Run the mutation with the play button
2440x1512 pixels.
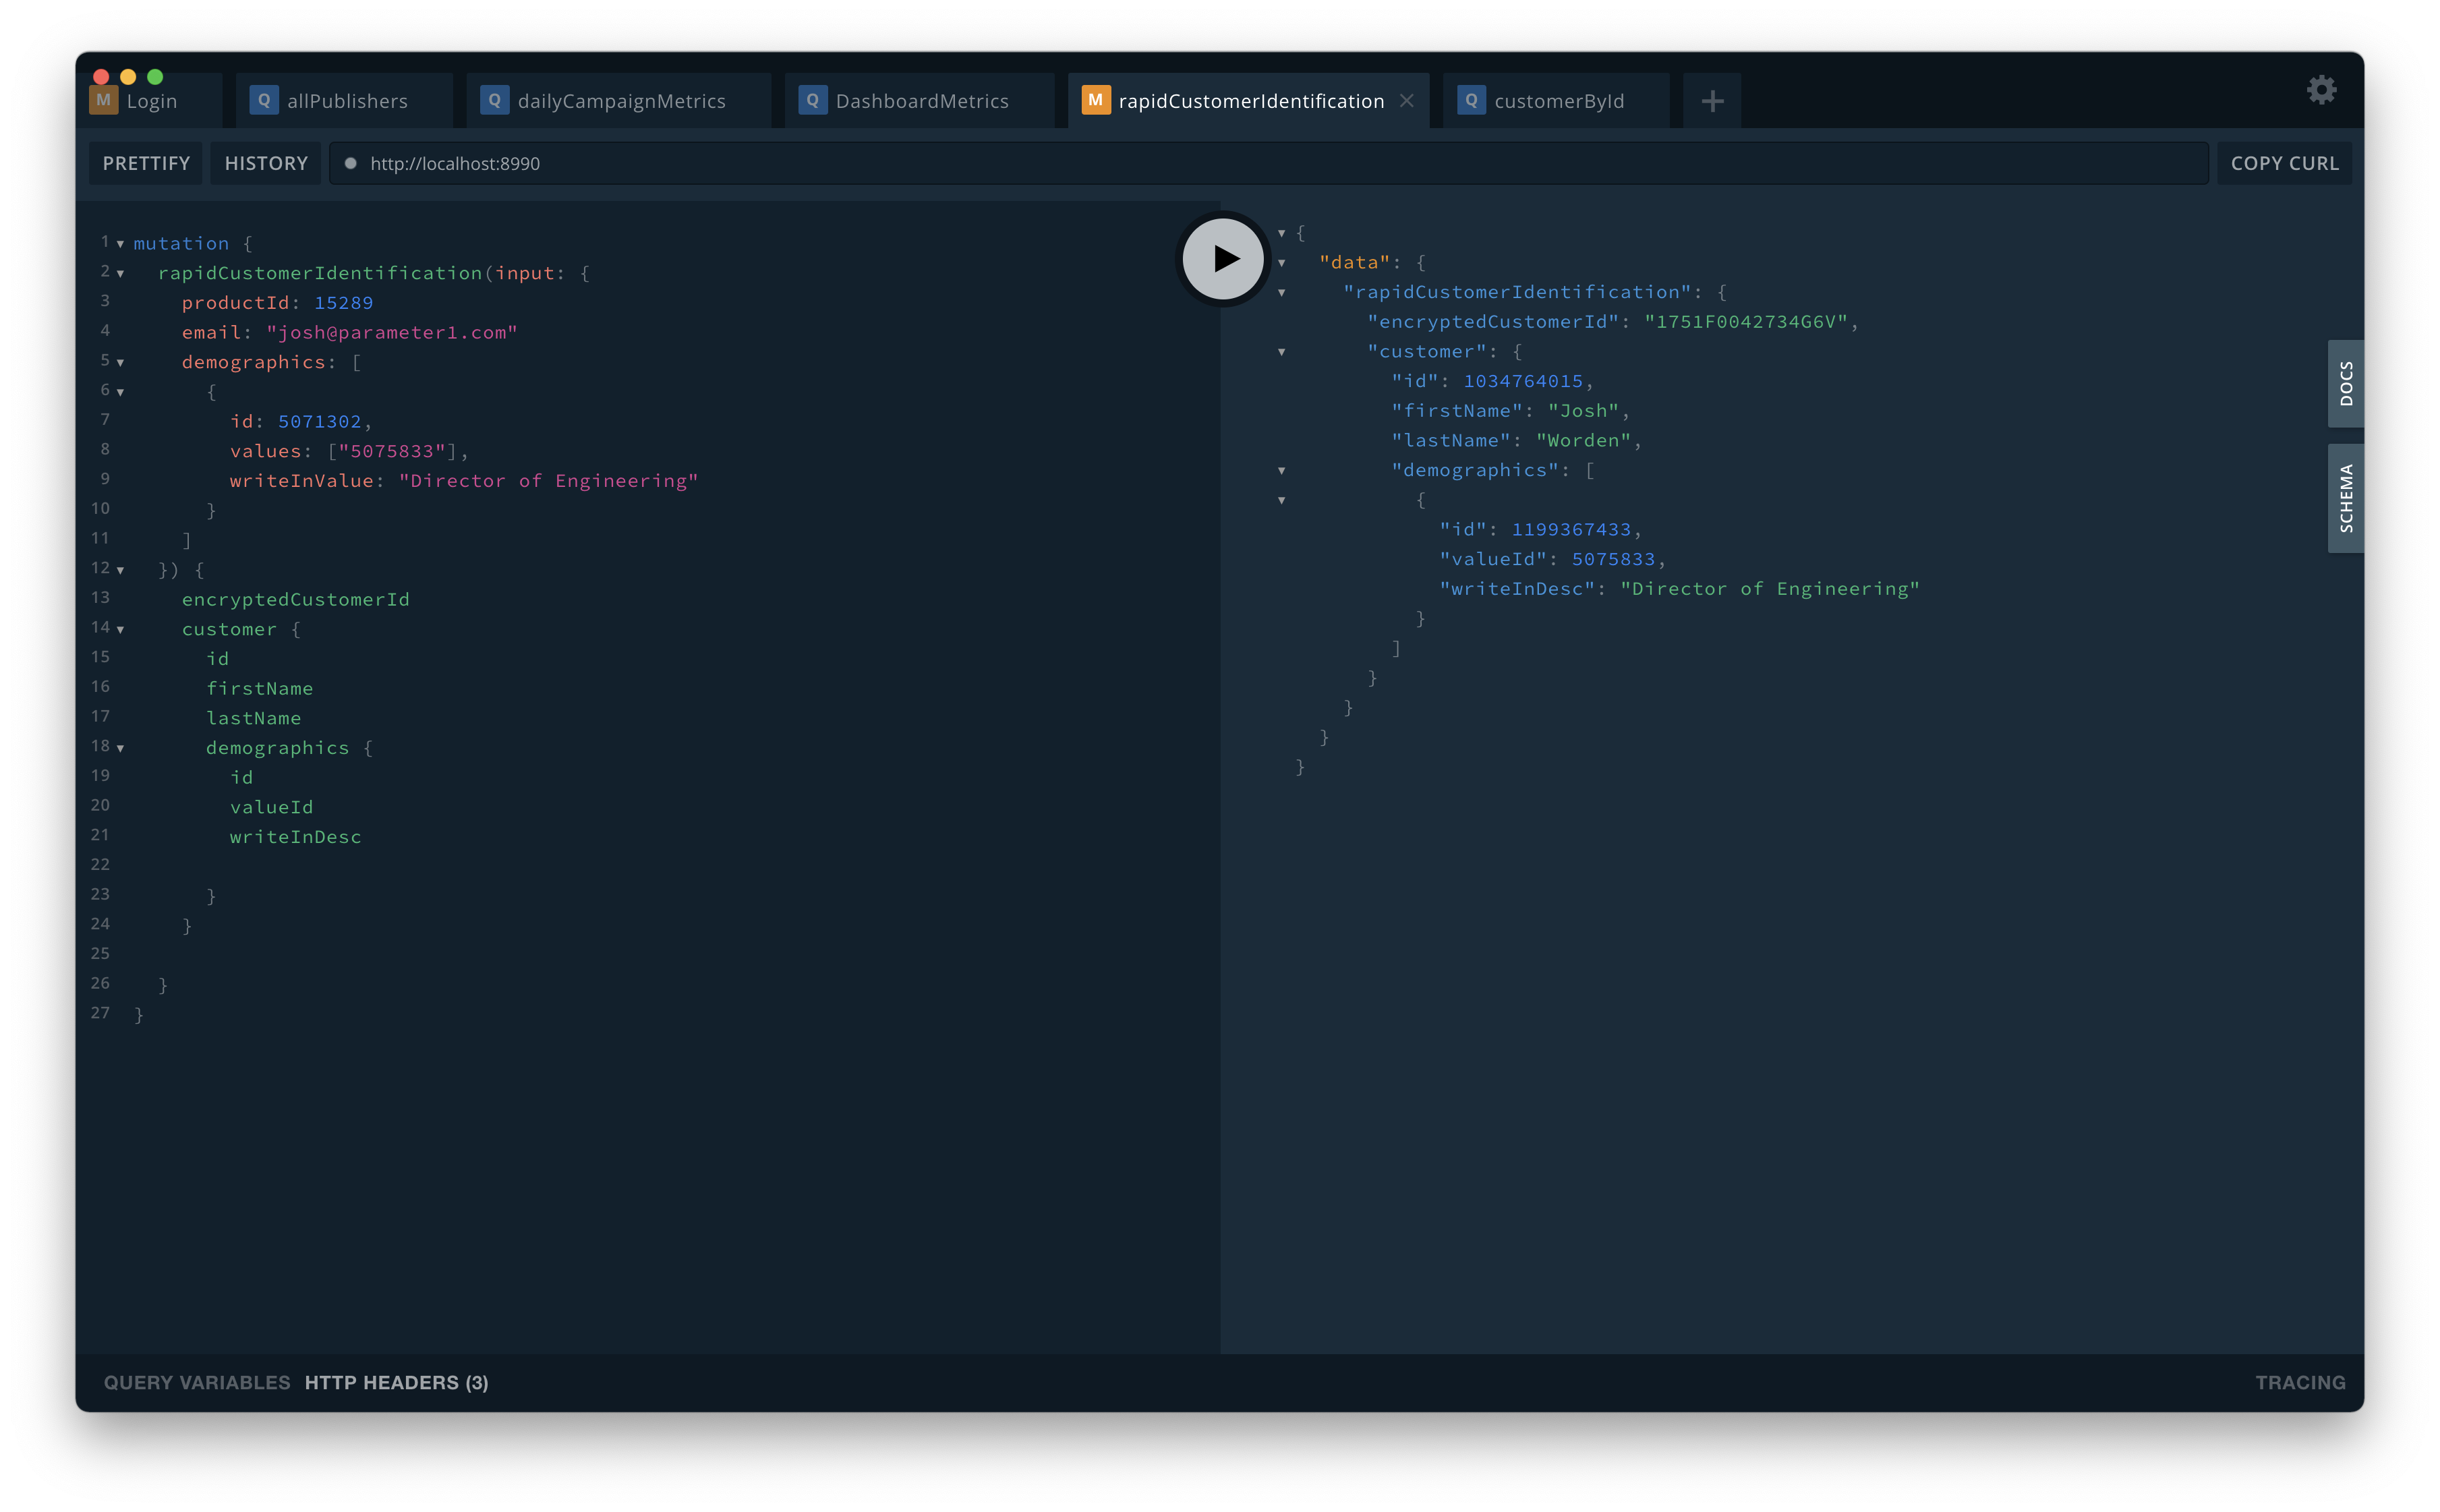click(x=1223, y=259)
